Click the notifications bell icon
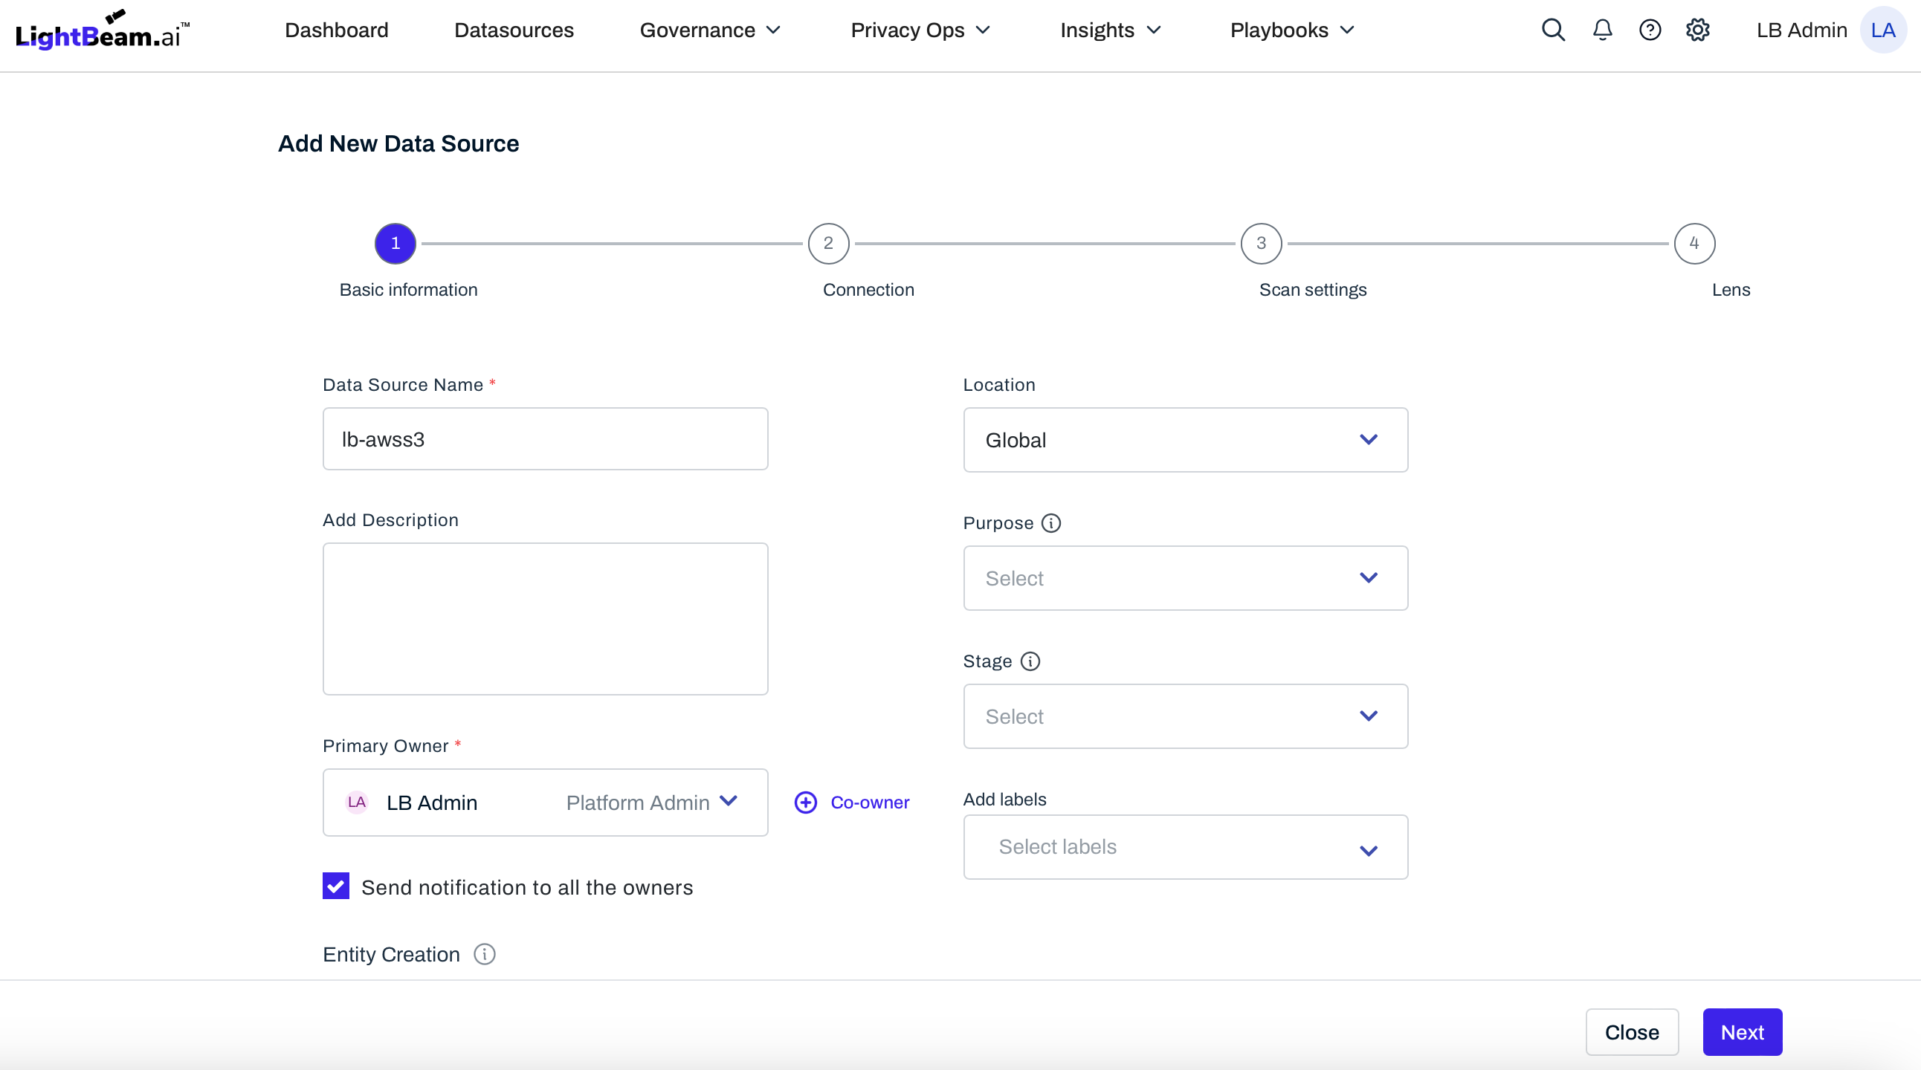1921x1070 pixels. pyautogui.click(x=1602, y=30)
